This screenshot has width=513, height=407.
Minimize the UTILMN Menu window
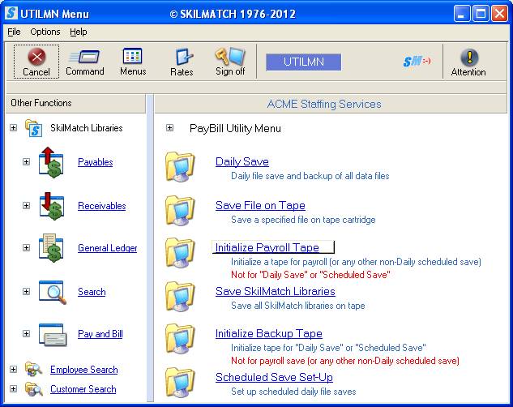pyautogui.click(x=462, y=14)
